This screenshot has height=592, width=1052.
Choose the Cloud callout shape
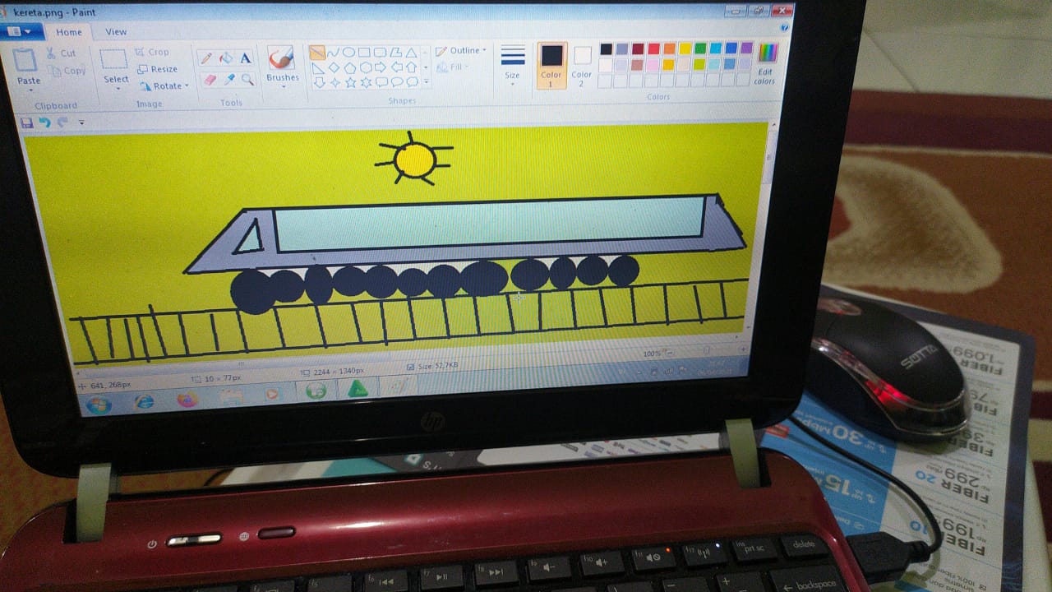coord(413,82)
